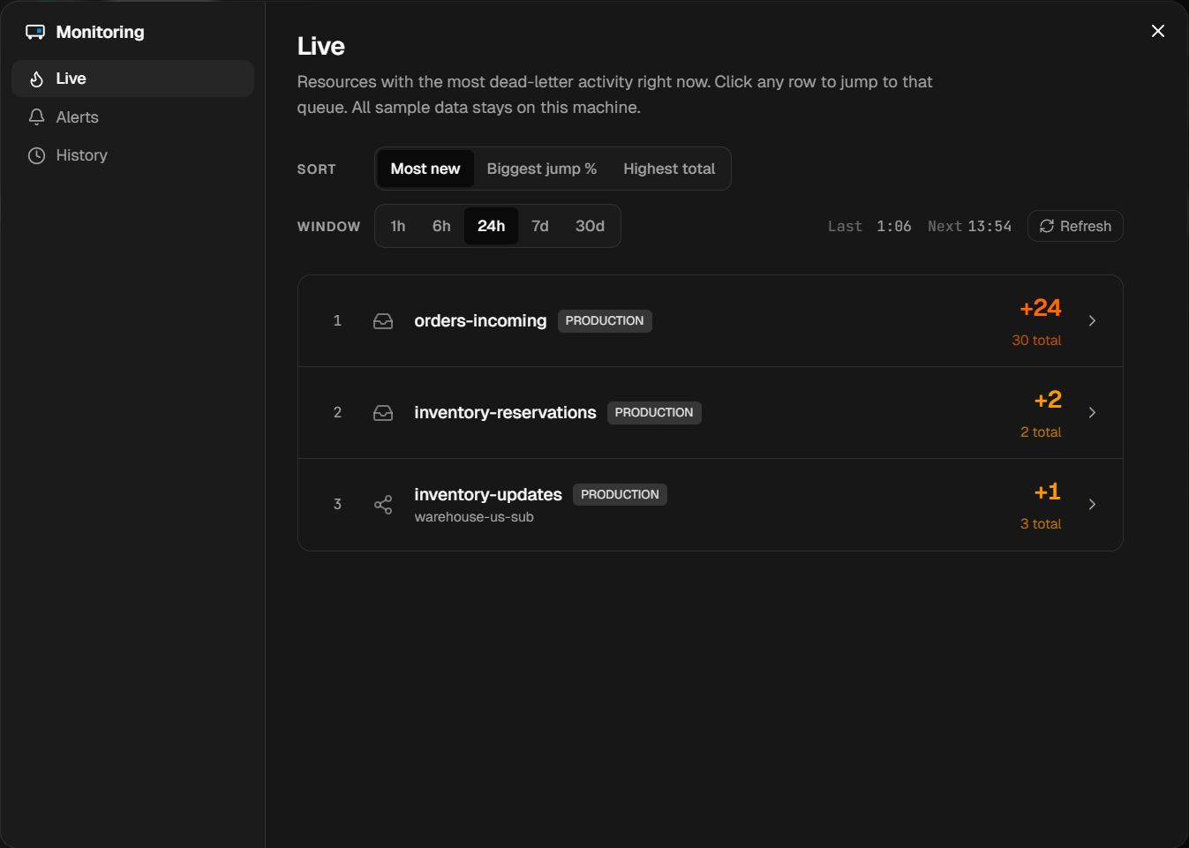Click the orders-incoming queue name
Image resolution: width=1189 pixels, height=848 pixels.
480,321
